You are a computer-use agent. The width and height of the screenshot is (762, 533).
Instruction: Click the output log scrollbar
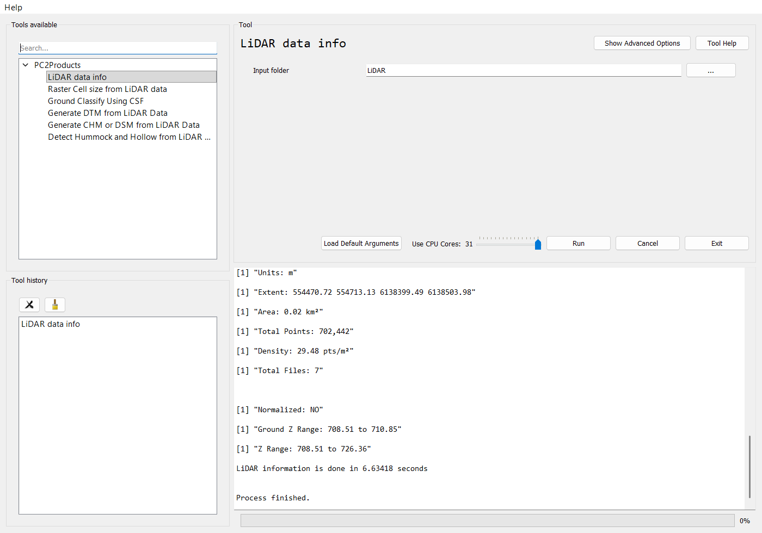pyautogui.click(x=749, y=467)
